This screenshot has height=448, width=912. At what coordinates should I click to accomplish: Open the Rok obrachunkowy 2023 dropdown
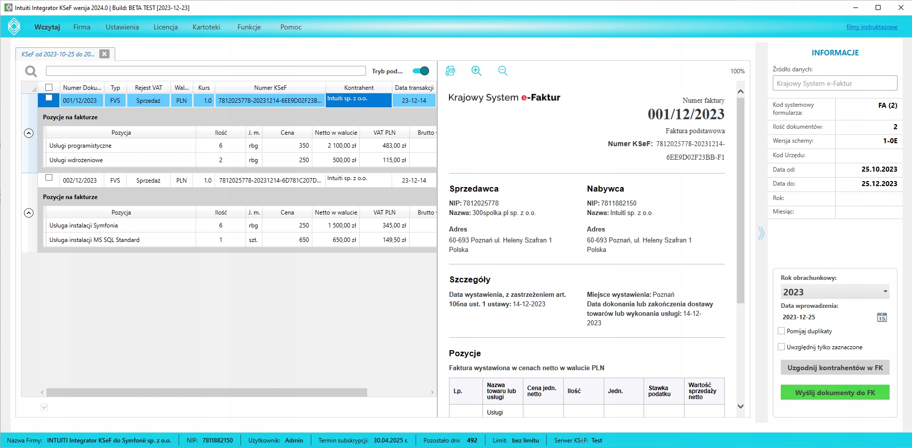(835, 292)
